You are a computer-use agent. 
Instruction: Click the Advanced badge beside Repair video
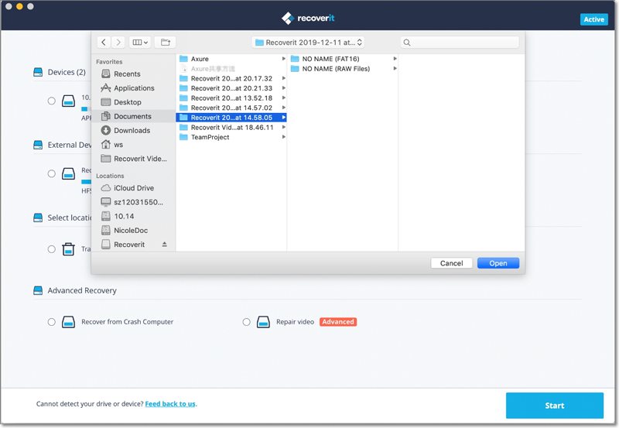[338, 322]
